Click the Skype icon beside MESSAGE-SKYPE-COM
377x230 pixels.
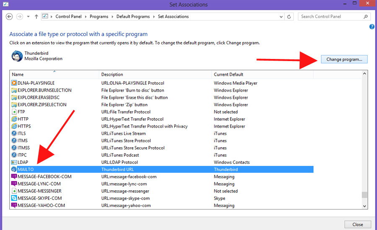[14, 198]
